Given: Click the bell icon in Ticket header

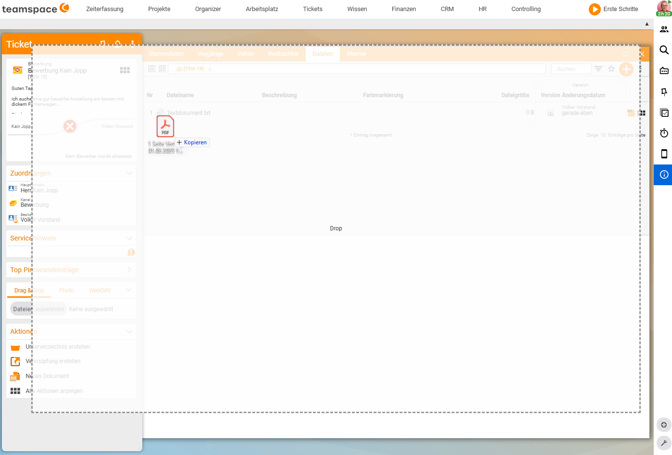Looking at the screenshot, I should (118, 44).
